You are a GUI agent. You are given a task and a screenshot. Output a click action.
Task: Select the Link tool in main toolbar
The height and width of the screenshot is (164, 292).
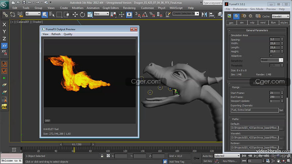tap(5, 14)
